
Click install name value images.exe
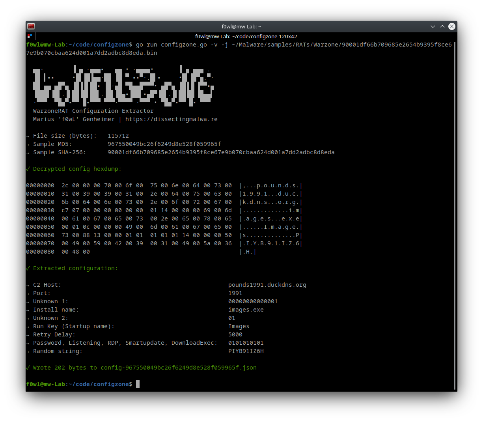(x=246, y=310)
